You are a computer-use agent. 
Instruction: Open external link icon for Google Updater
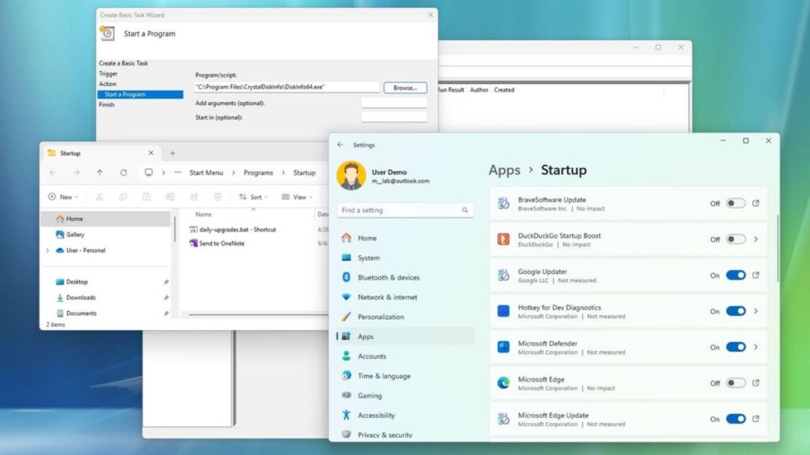click(755, 275)
